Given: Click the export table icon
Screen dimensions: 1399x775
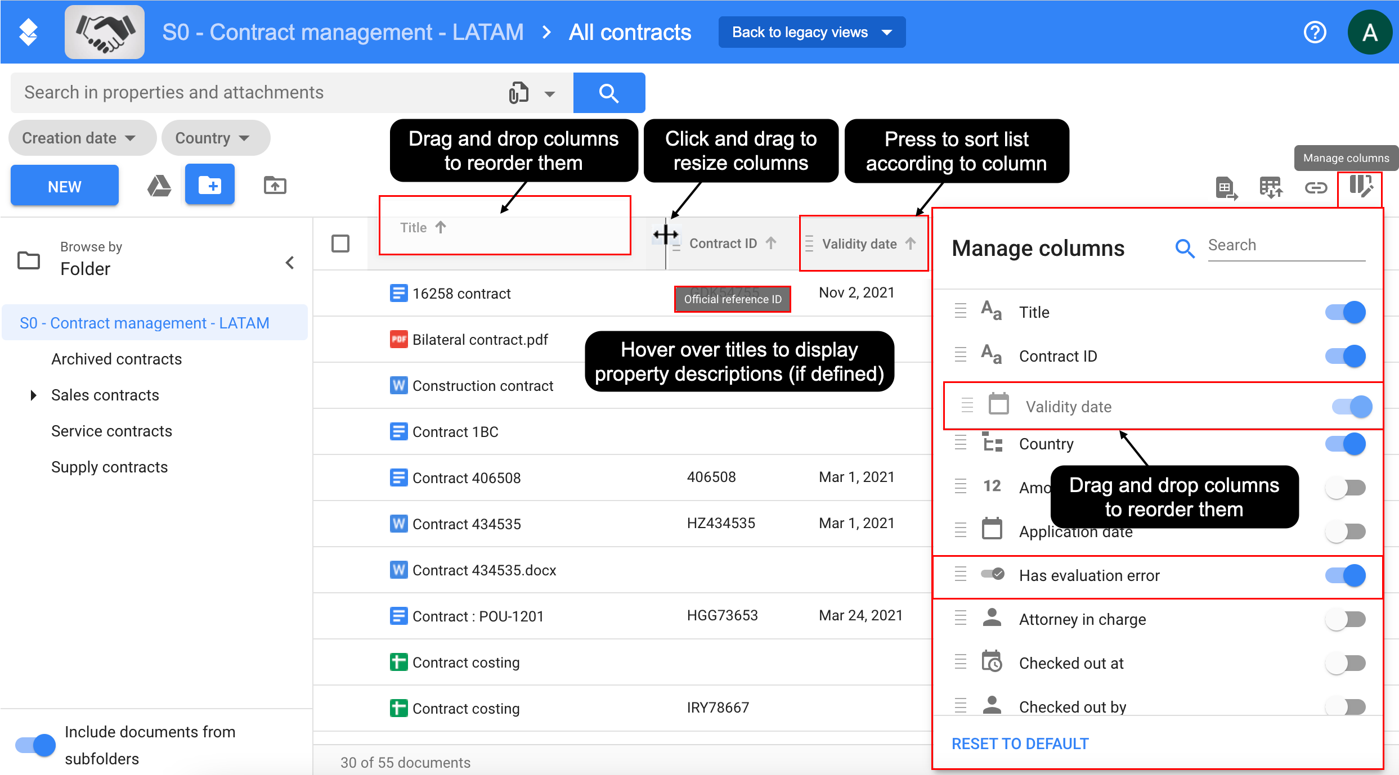Looking at the screenshot, I should pos(1226,188).
